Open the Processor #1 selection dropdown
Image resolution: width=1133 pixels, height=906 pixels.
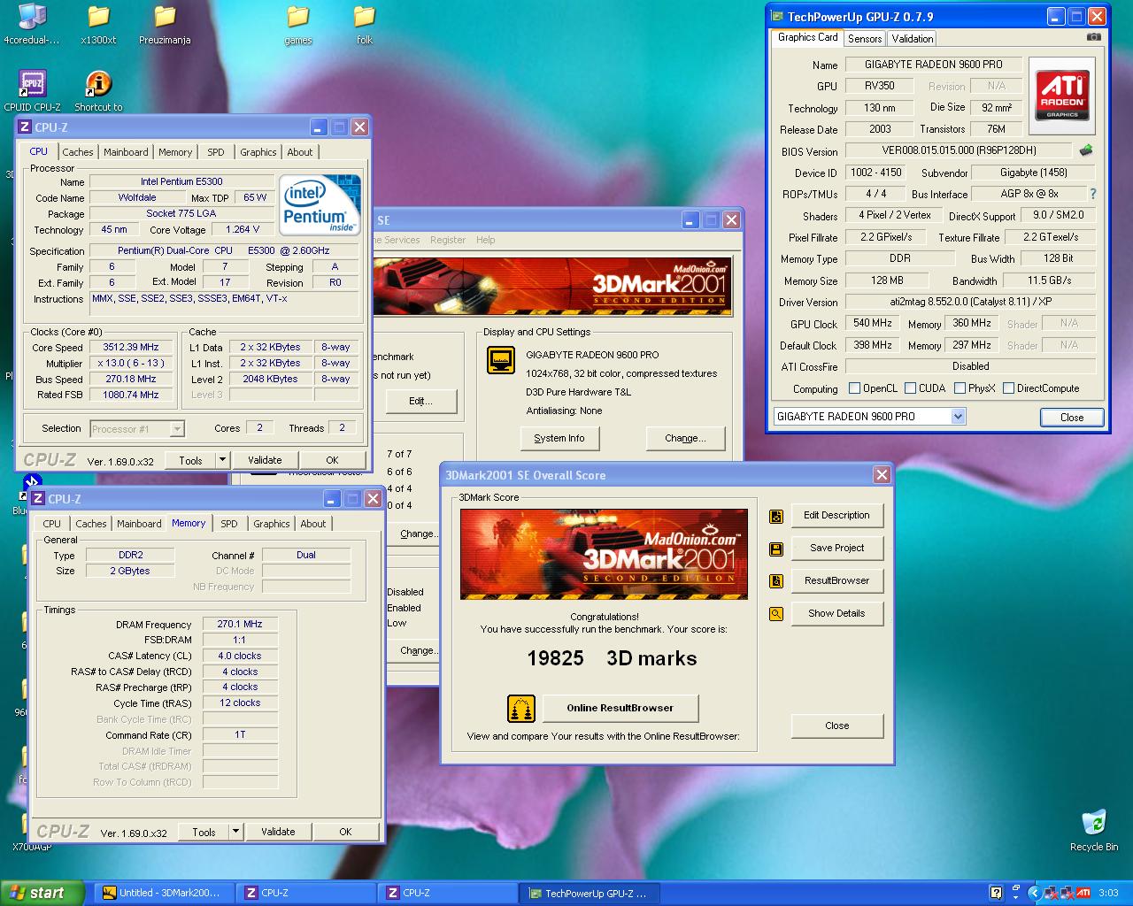coord(177,429)
